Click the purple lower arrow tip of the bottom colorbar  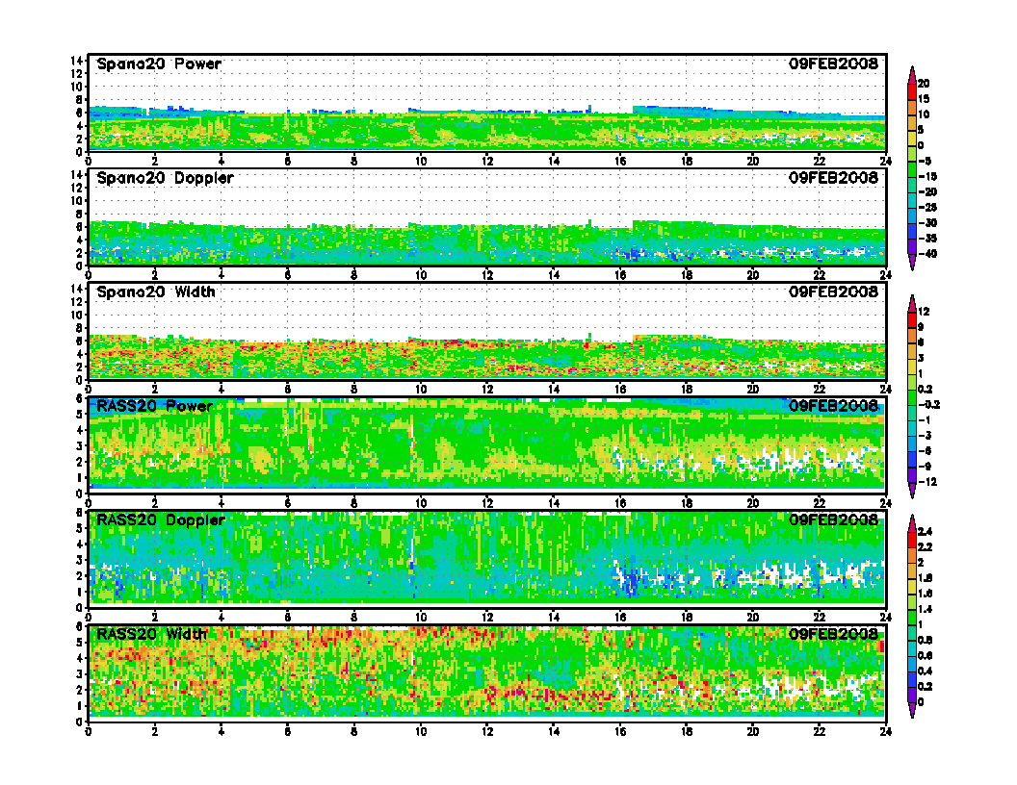(912, 710)
